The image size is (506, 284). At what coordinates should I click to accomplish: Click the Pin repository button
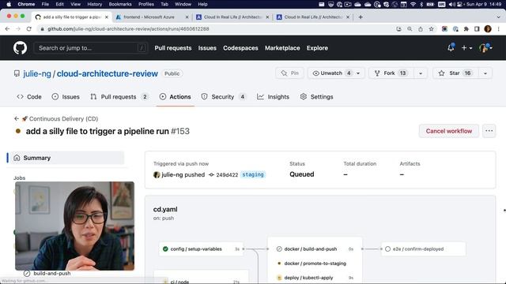[289, 73]
